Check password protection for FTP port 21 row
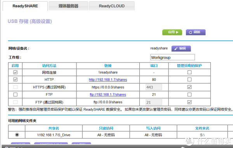Screen dimensions: 233x148 (x=190, y=94)
